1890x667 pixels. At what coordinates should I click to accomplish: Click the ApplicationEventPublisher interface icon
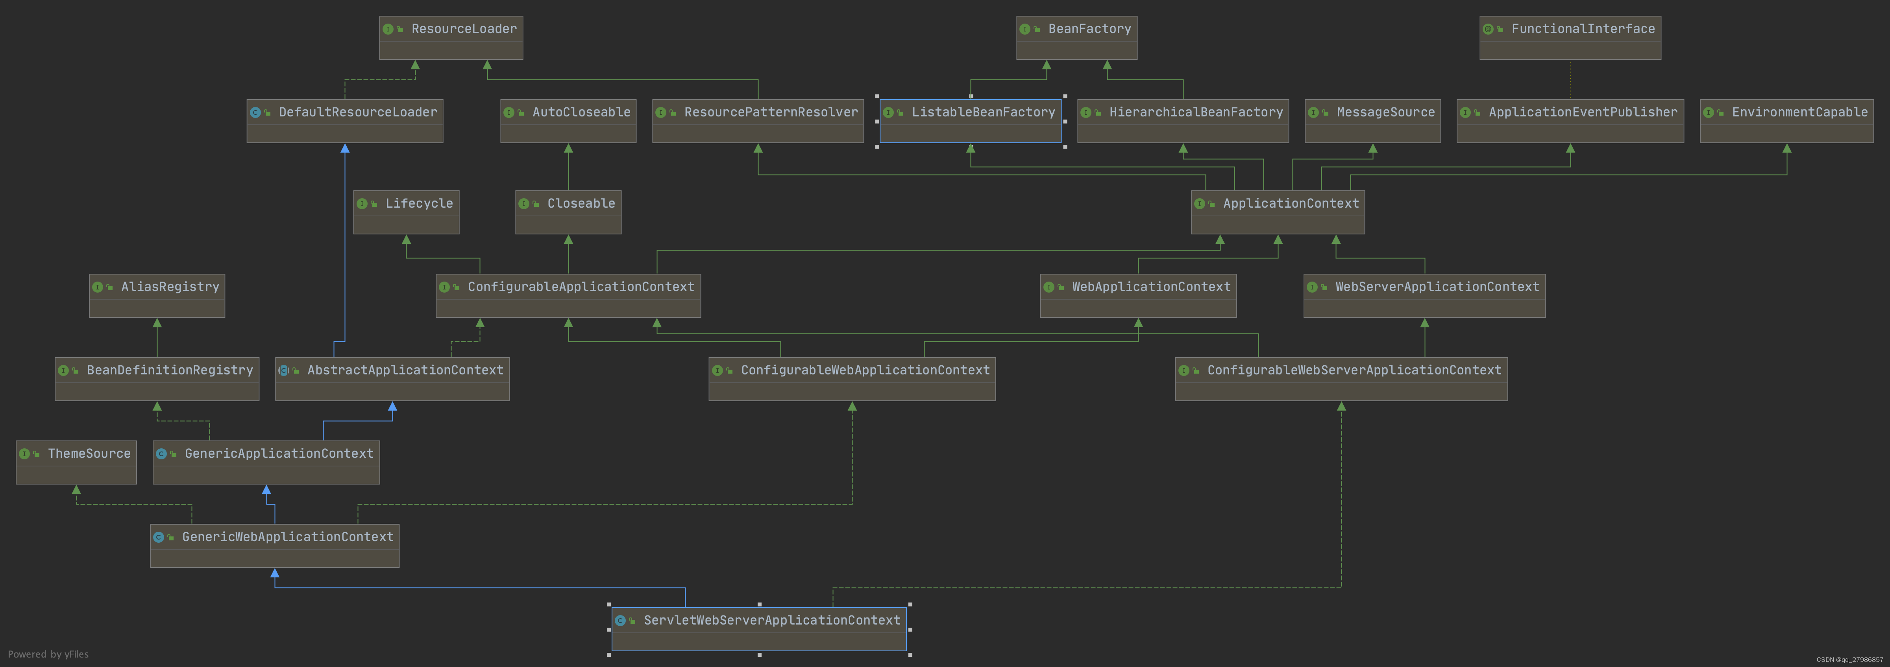(x=1465, y=113)
